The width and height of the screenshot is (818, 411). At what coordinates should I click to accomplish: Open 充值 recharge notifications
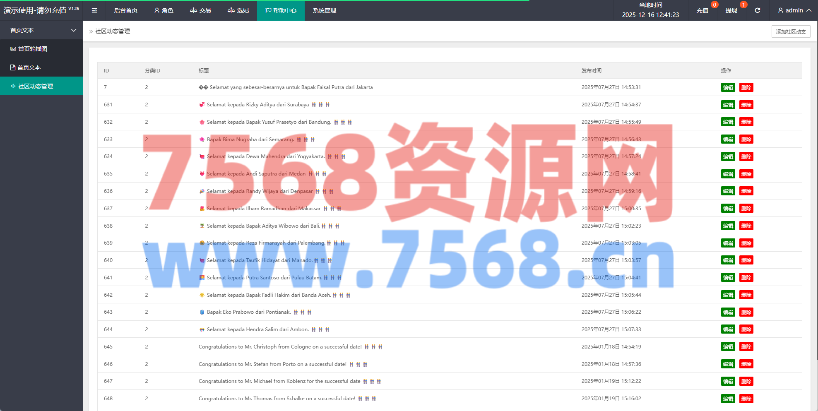(x=702, y=10)
